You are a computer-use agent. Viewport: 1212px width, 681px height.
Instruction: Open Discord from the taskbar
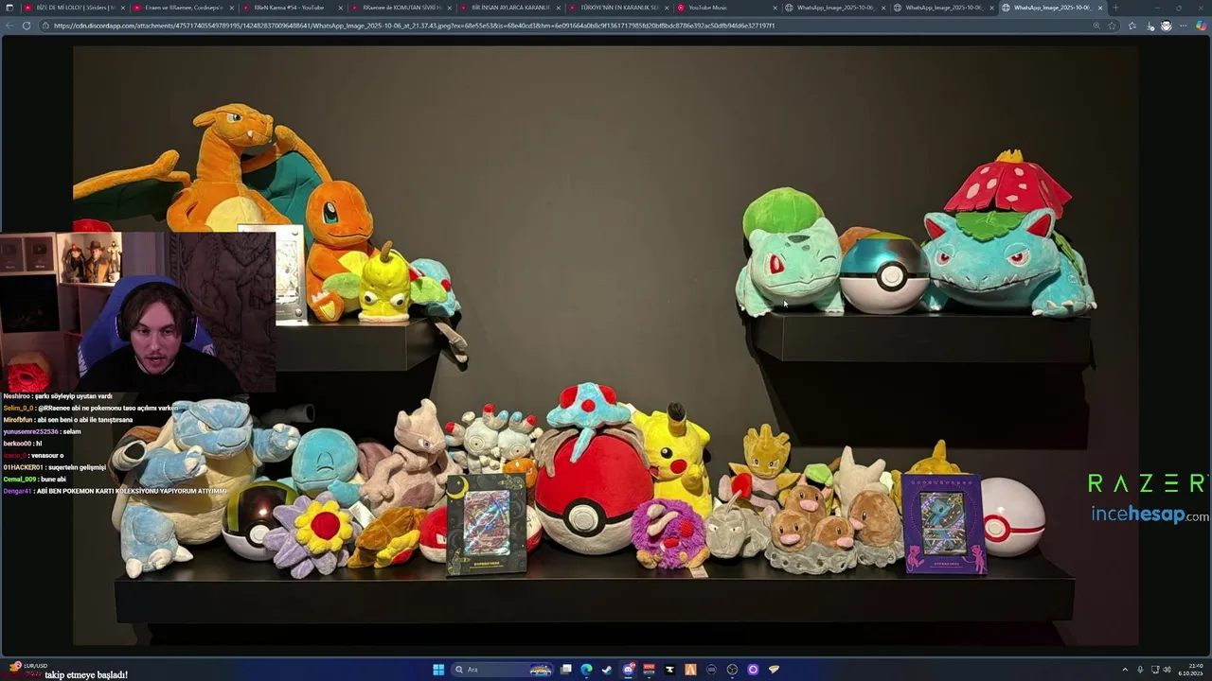pos(628,670)
